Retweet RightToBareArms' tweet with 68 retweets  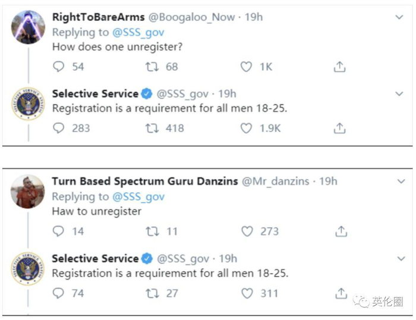[x=152, y=67]
